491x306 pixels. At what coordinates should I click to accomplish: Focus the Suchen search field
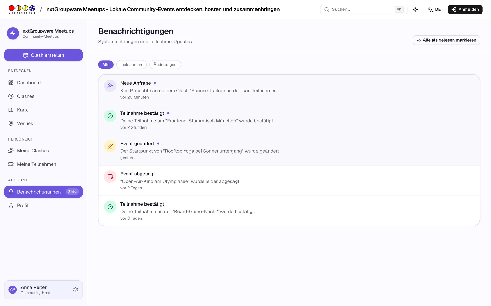click(x=364, y=9)
